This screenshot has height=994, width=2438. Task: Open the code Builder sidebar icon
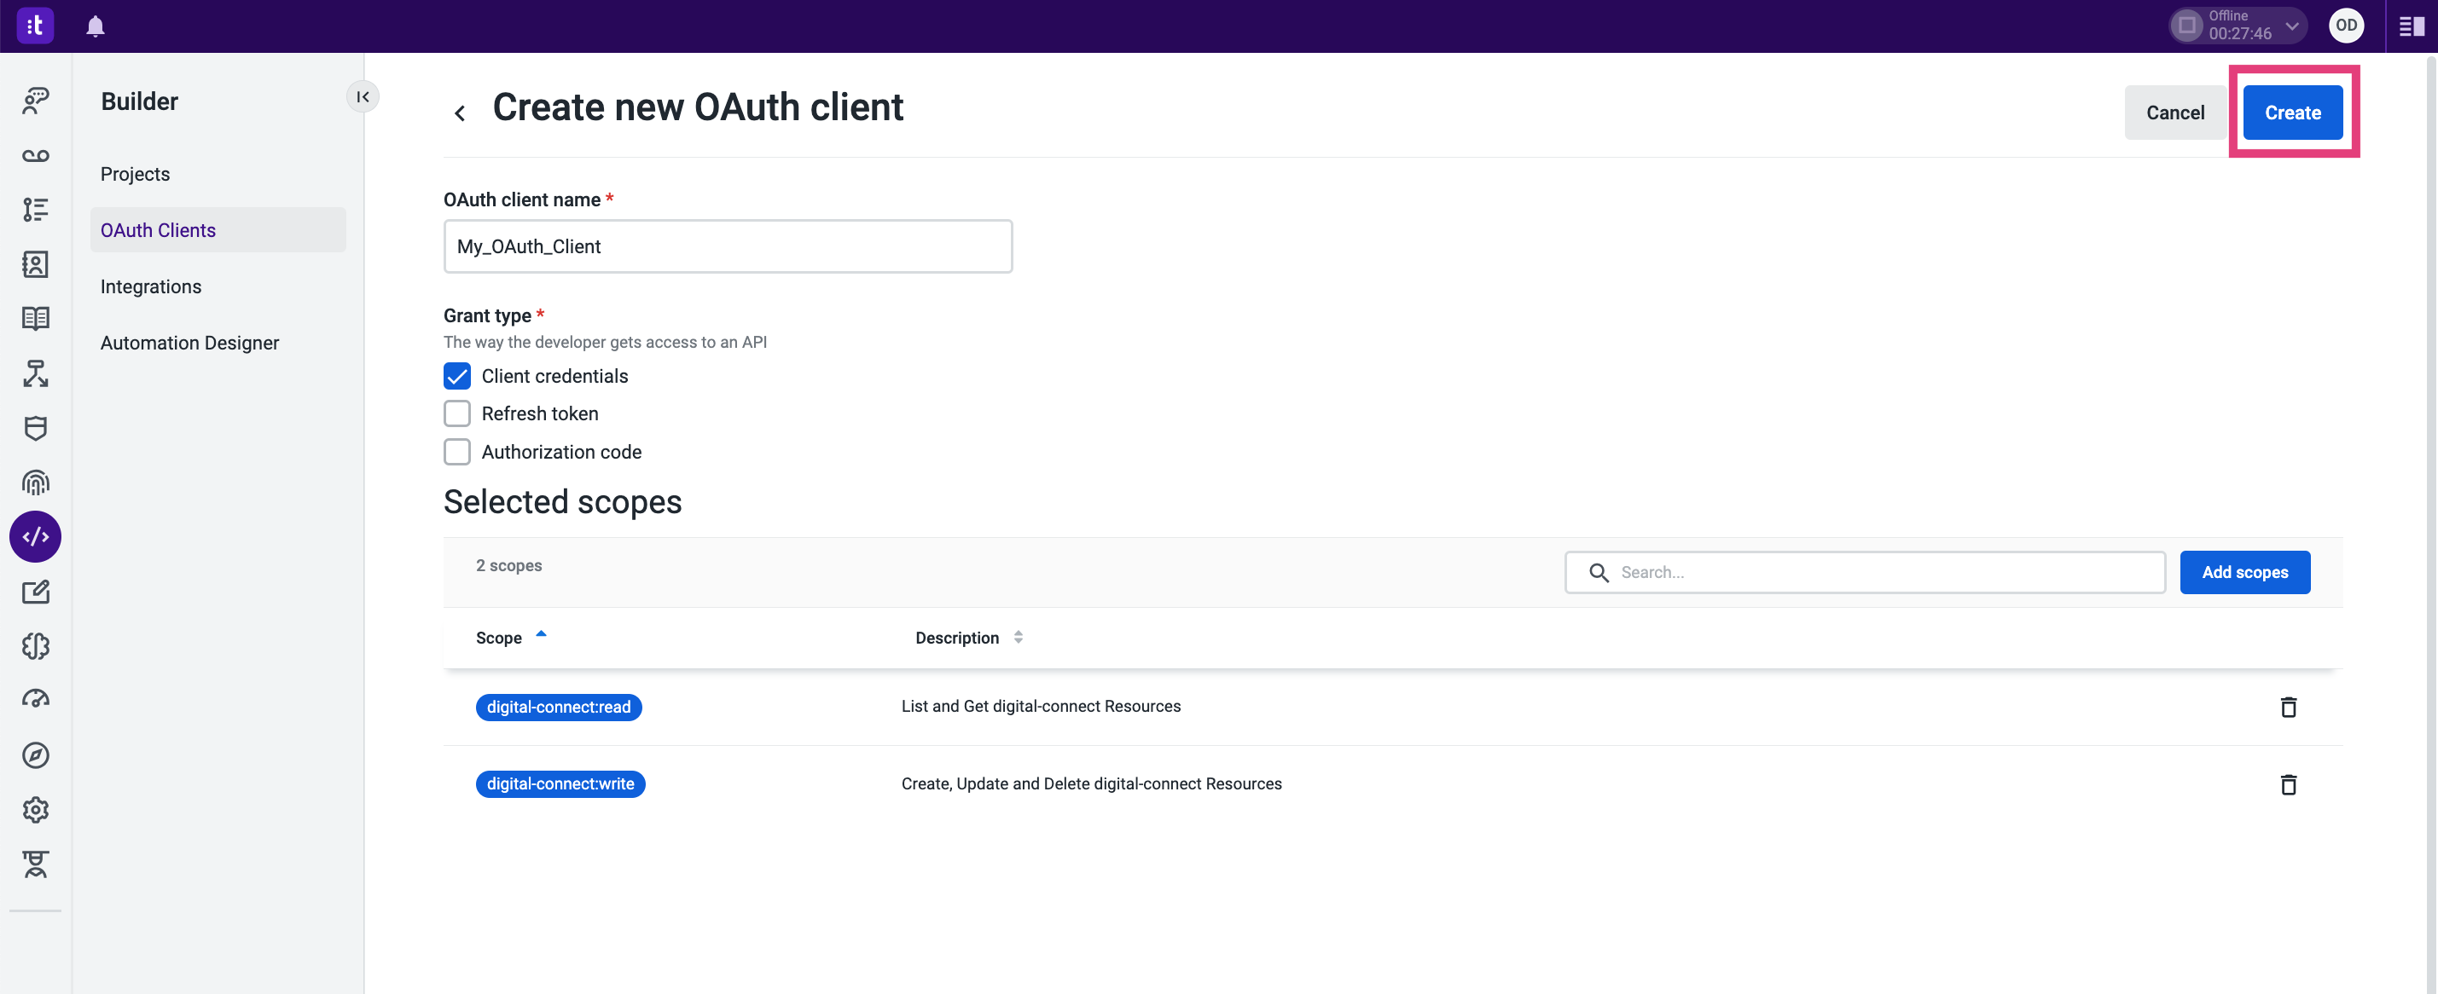(x=35, y=536)
